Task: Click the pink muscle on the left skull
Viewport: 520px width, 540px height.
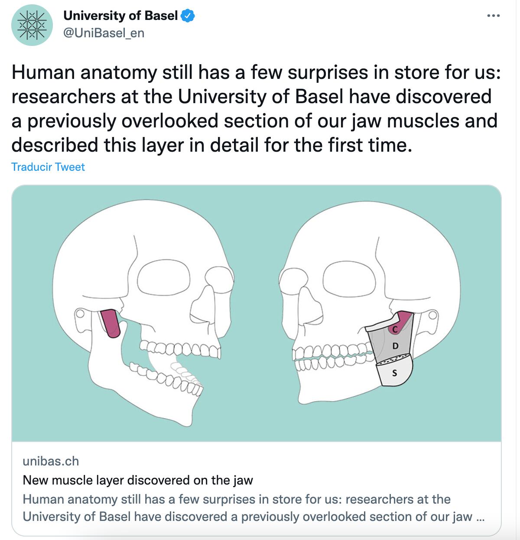Action: tap(110, 323)
